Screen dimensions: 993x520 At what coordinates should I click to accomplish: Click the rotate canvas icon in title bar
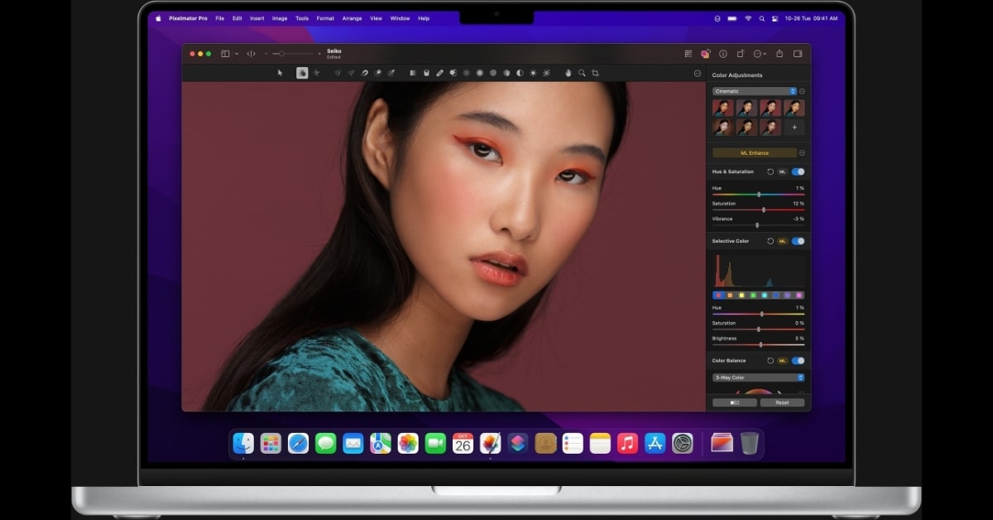(x=741, y=54)
